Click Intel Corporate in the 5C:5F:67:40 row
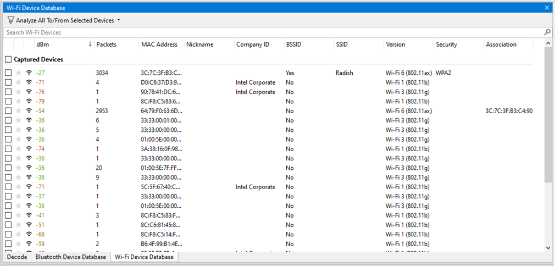The image size is (555, 266). pos(256,187)
